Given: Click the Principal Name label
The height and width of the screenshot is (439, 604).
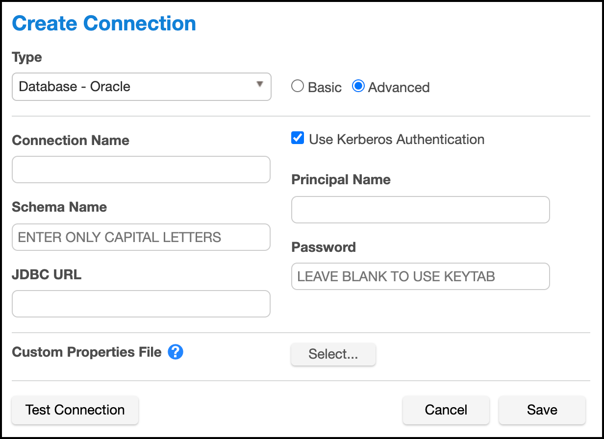Looking at the screenshot, I should (341, 180).
